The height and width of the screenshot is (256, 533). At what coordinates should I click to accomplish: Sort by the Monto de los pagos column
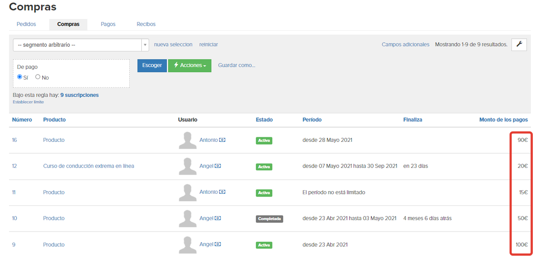tap(504, 120)
